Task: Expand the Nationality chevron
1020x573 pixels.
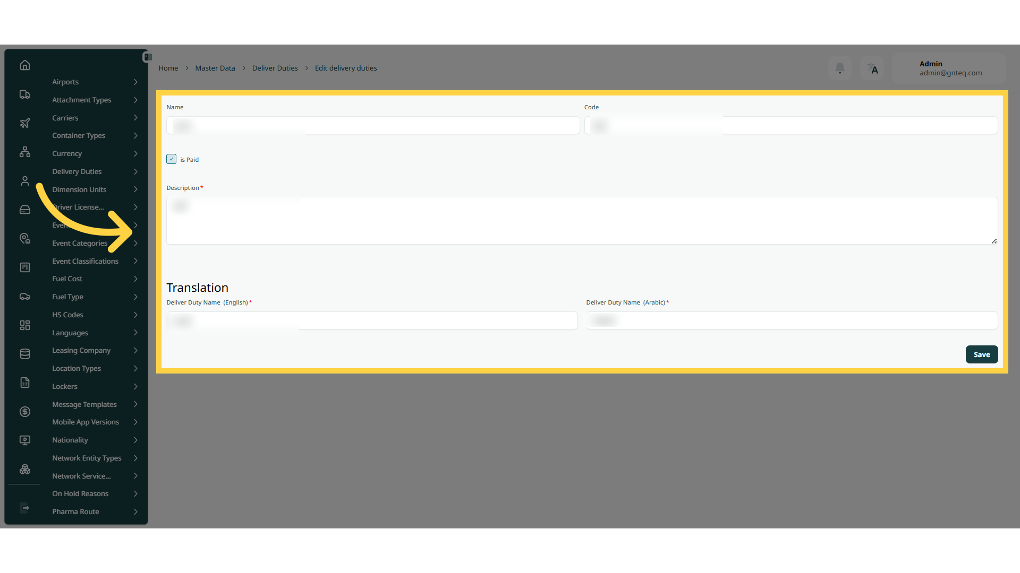Action: [135, 440]
